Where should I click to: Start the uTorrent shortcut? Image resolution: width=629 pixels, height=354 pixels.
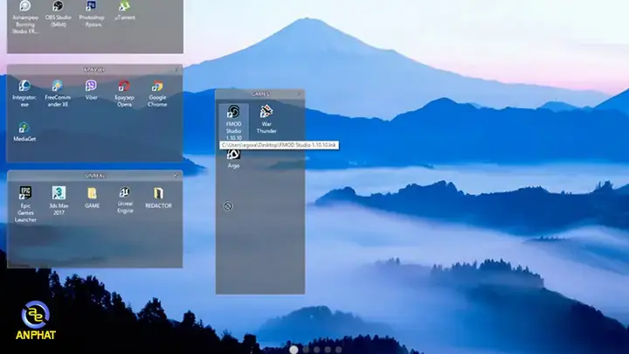point(124,7)
